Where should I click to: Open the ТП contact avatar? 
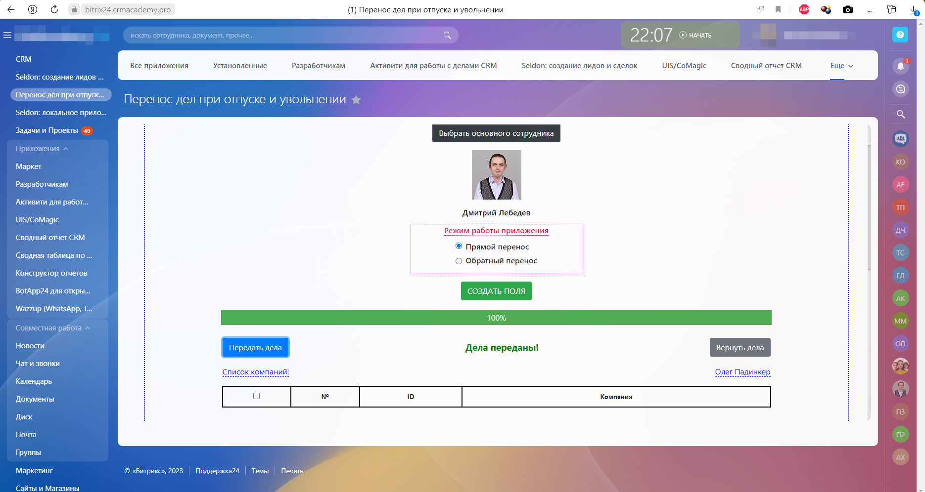point(901,207)
